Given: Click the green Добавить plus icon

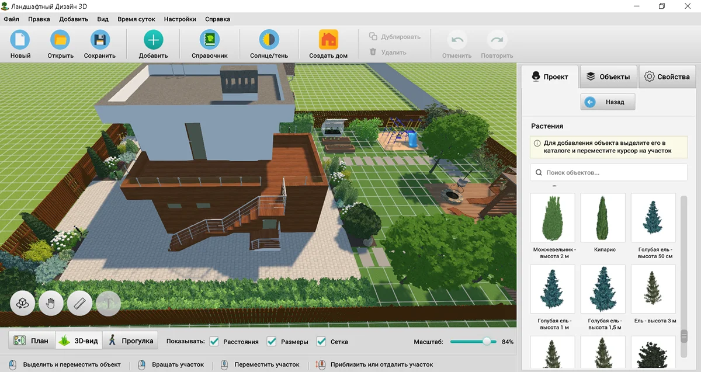Looking at the screenshot, I should [153, 40].
